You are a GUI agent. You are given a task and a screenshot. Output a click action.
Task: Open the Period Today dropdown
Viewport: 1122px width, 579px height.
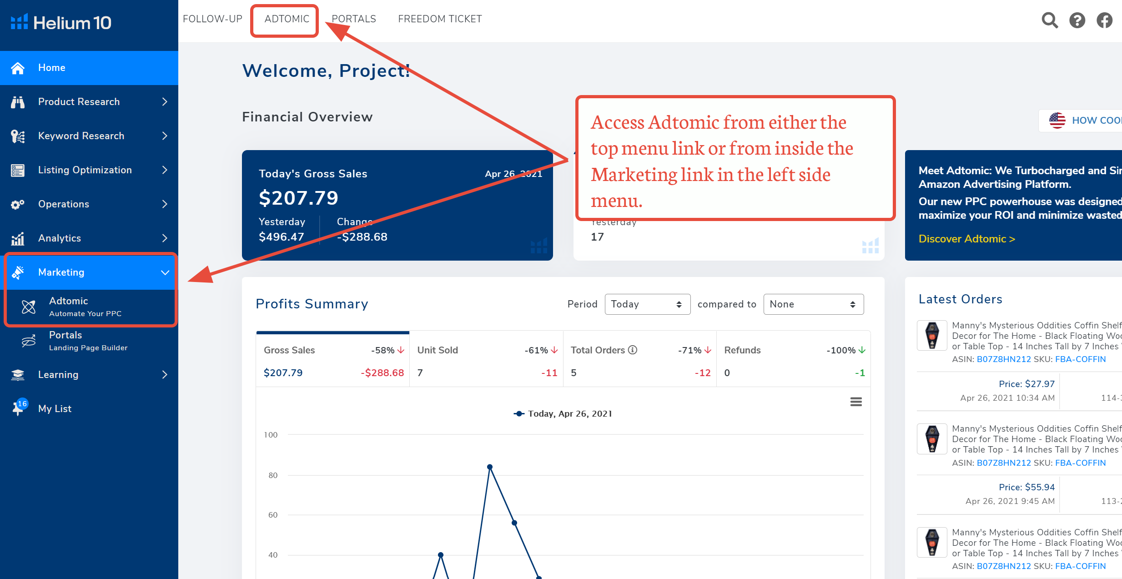click(647, 304)
